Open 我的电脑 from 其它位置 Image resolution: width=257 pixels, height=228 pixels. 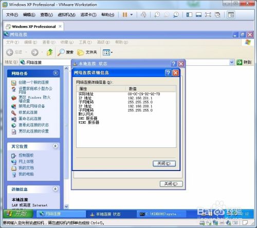tap(26, 174)
